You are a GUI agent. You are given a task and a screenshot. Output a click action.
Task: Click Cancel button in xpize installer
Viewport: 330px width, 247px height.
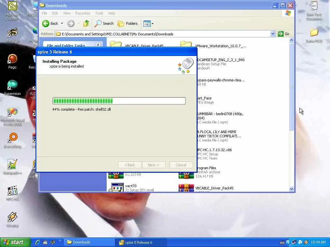[x=181, y=165]
